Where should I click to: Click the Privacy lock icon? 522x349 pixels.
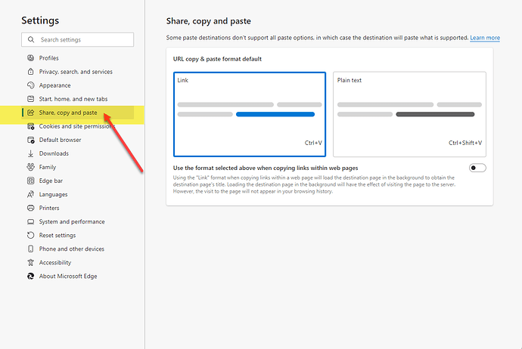30,72
